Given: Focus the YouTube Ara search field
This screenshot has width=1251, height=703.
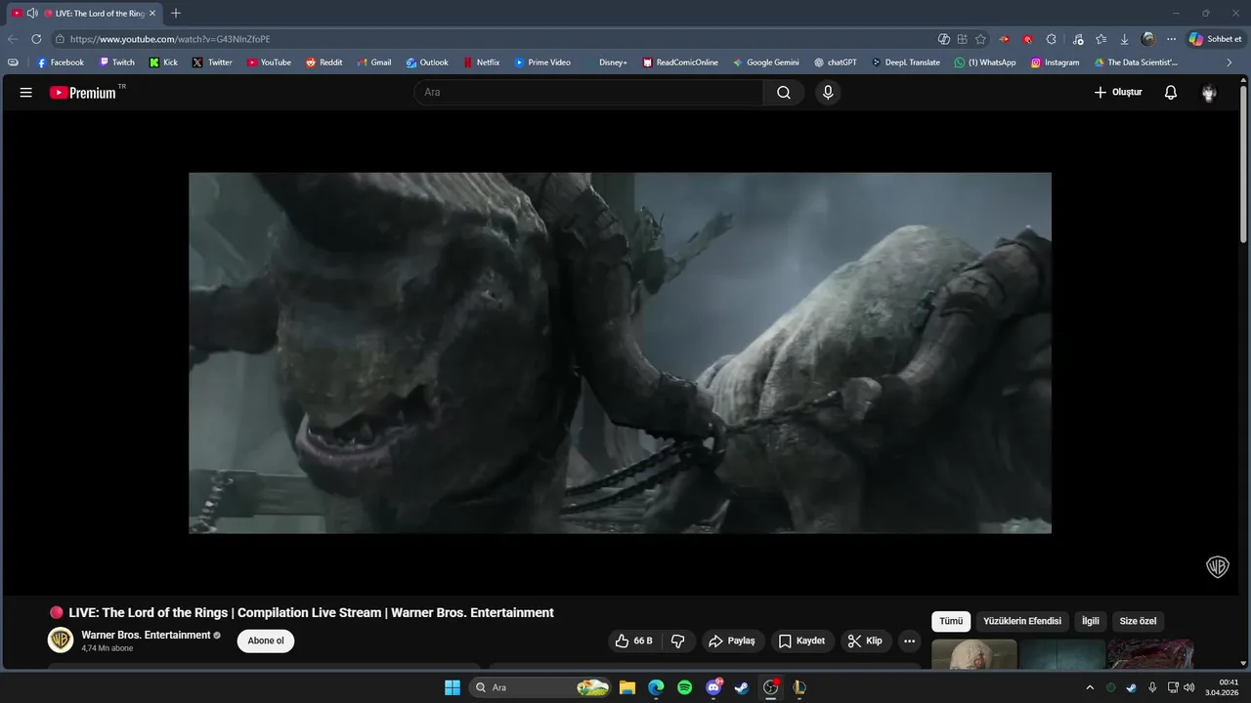Looking at the screenshot, I should coord(588,93).
